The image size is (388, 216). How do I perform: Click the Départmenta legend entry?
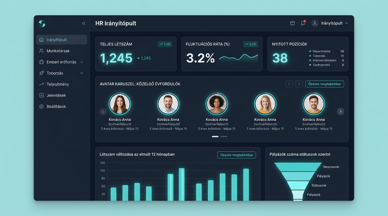tap(327, 51)
